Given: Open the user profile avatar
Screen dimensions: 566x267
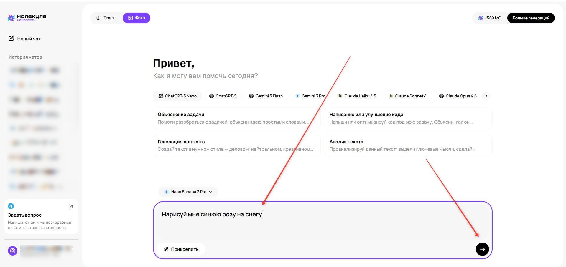Looking at the screenshot, I should click(x=13, y=251).
